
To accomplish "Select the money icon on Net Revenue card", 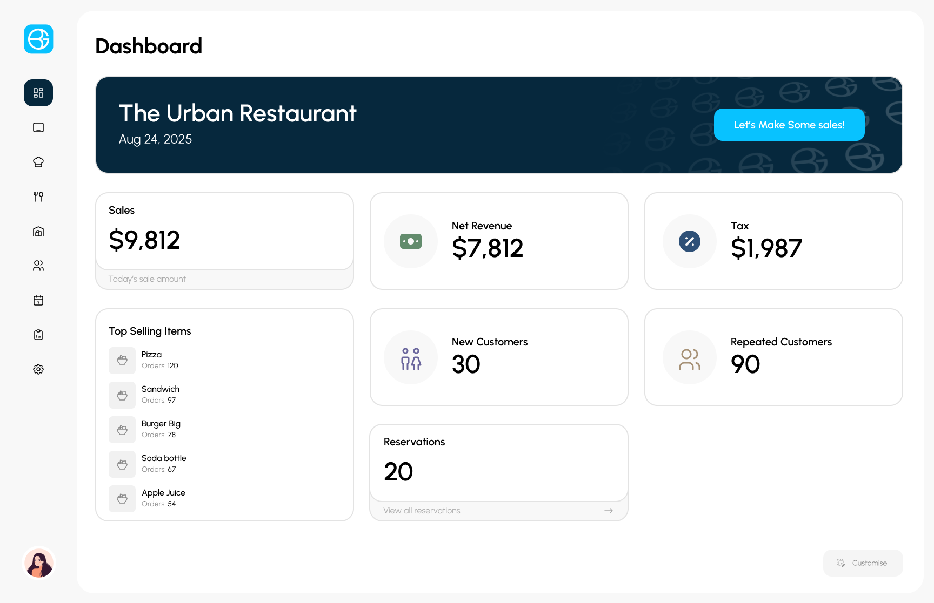I will coord(410,241).
